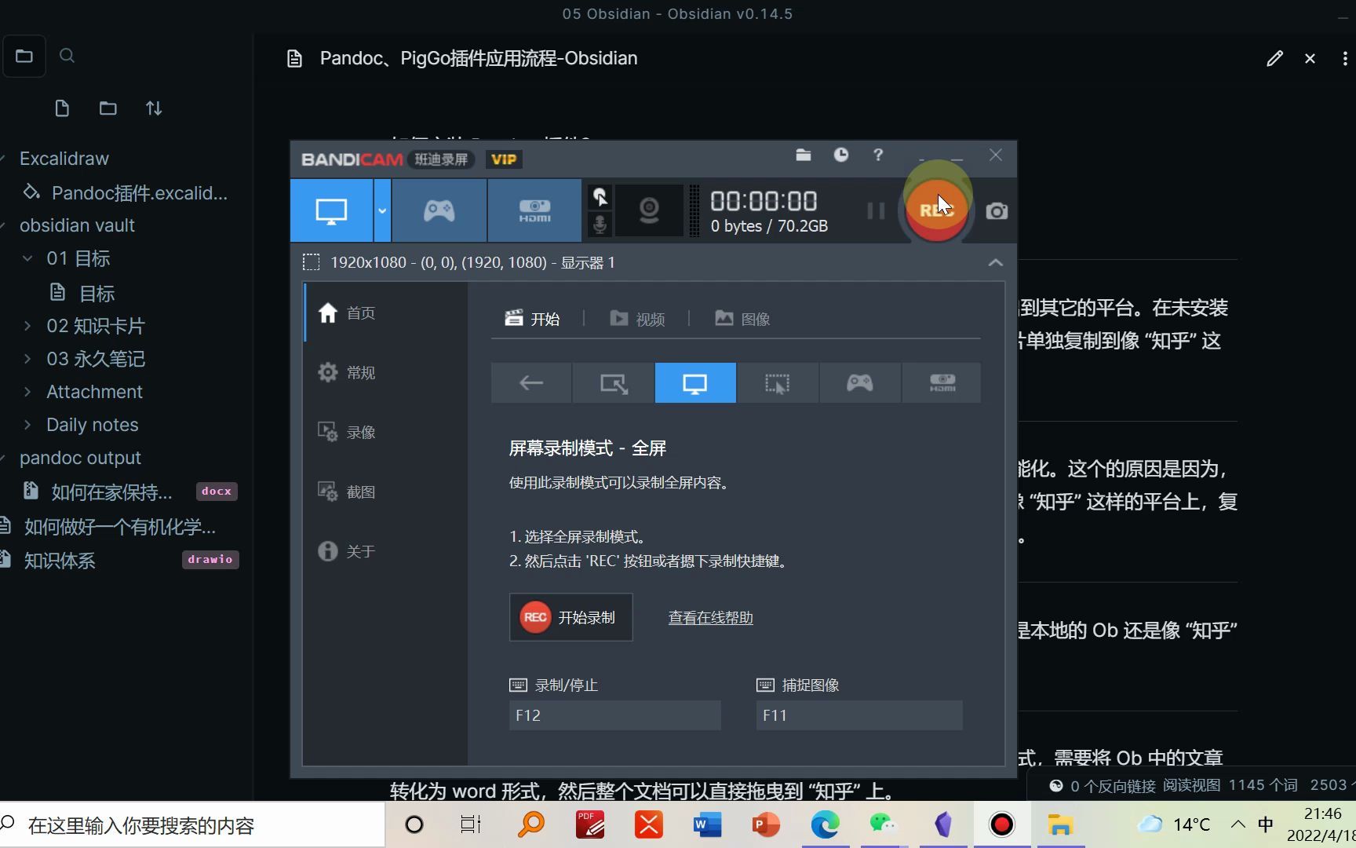Open scheduled recording clock icon
Image resolution: width=1356 pixels, height=848 pixels.
click(x=840, y=155)
